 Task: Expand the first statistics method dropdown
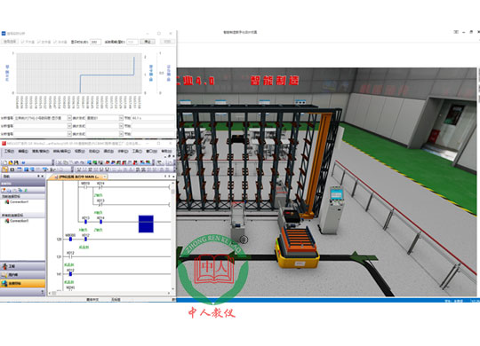point(121,118)
